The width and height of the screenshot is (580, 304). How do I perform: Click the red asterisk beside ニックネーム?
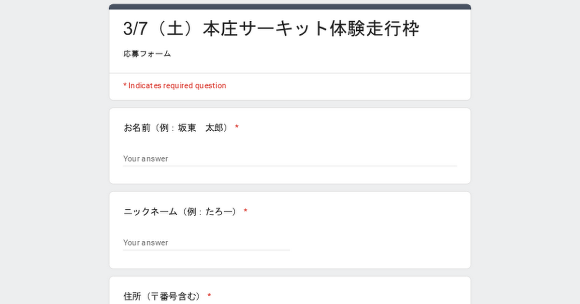(x=246, y=211)
